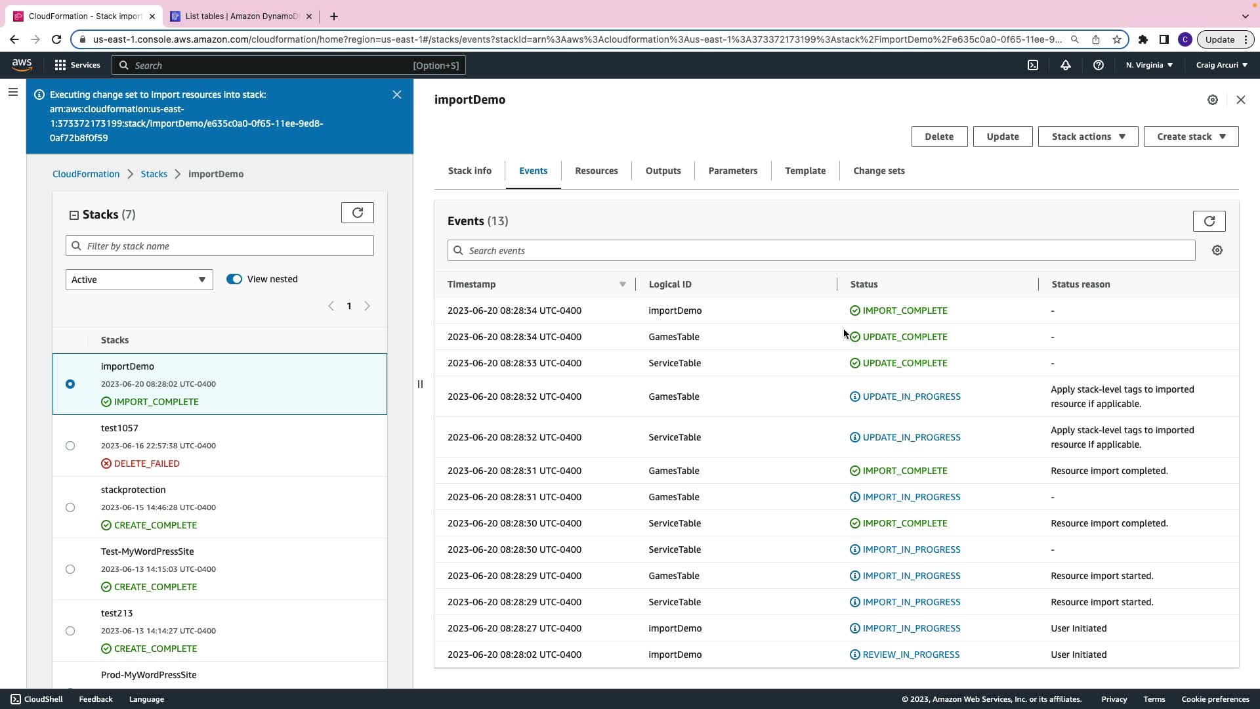Switch to the Change sets tab
Viewport: 1260px width, 709px height.
(x=879, y=171)
